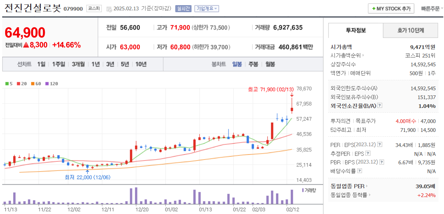
Task: Click the 추정PER | EPS question mark icon
Action: [x=368, y=153]
